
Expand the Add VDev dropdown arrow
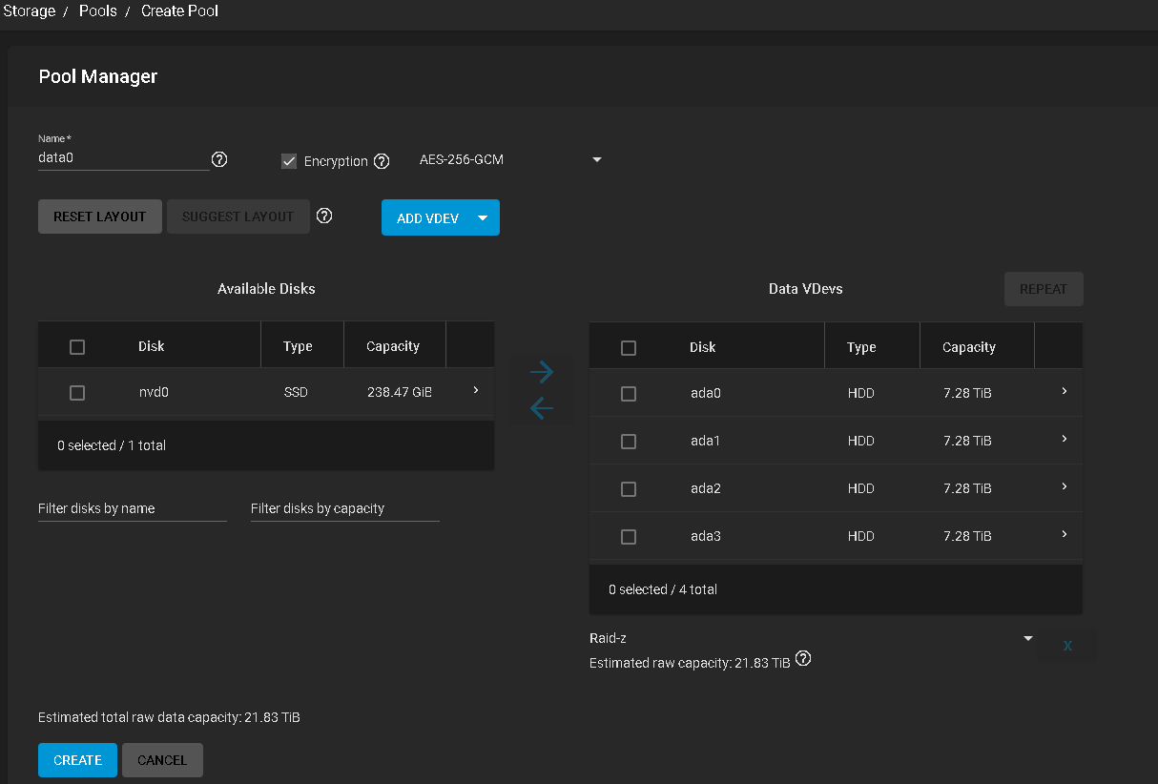click(483, 217)
